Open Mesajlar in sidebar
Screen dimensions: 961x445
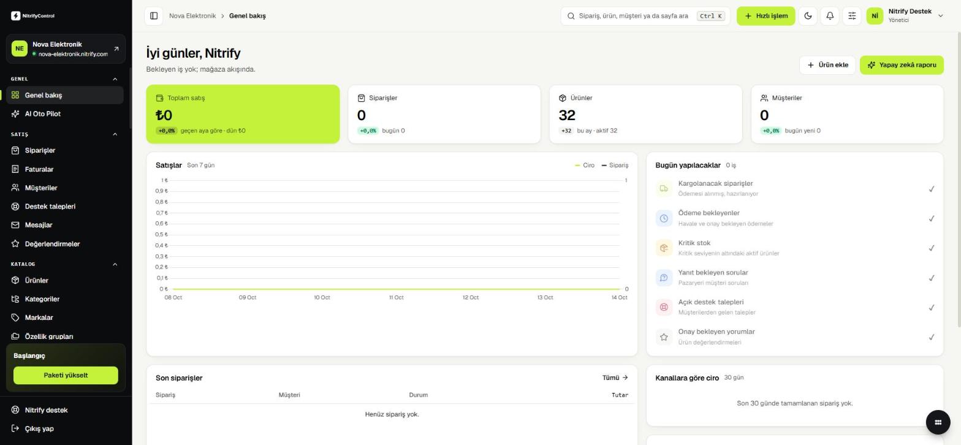tap(65, 225)
